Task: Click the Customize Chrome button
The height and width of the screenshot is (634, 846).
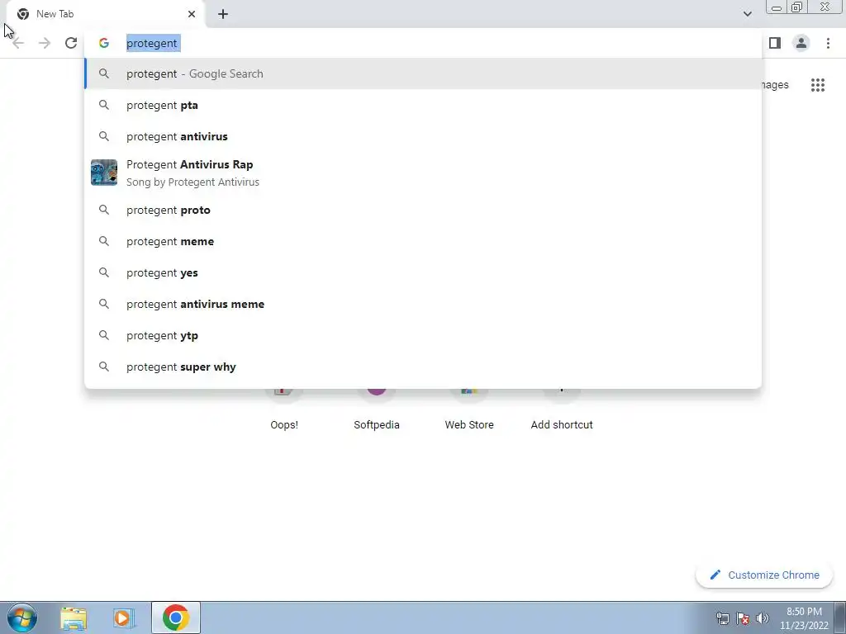Action: (x=764, y=575)
